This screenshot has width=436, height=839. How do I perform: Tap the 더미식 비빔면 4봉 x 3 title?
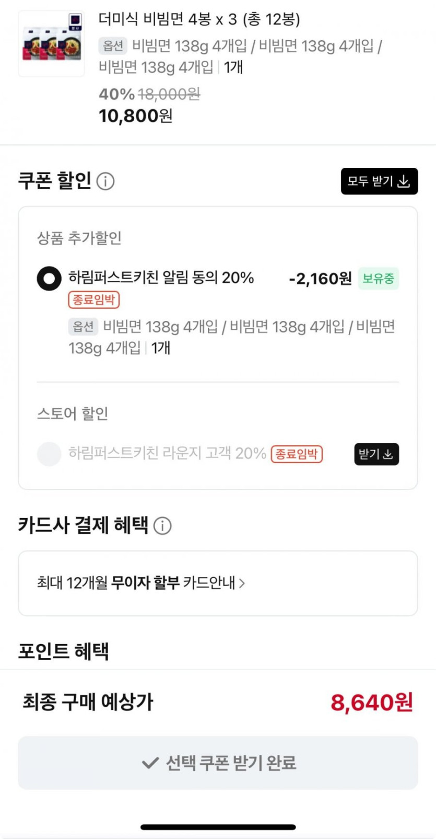pyautogui.click(x=199, y=20)
